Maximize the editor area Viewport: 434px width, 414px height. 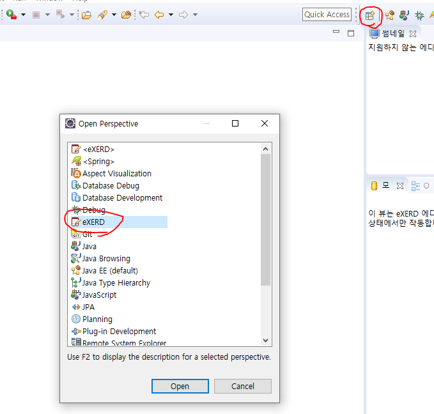(x=351, y=33)
